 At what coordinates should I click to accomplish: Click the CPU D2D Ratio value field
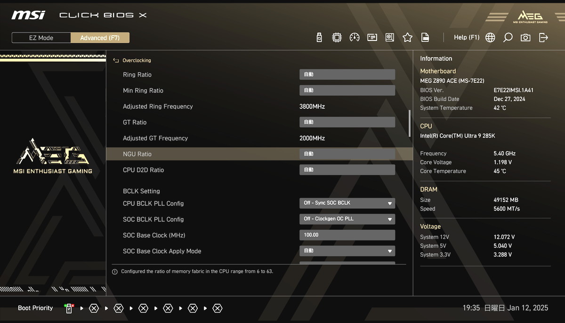(347, 170)
